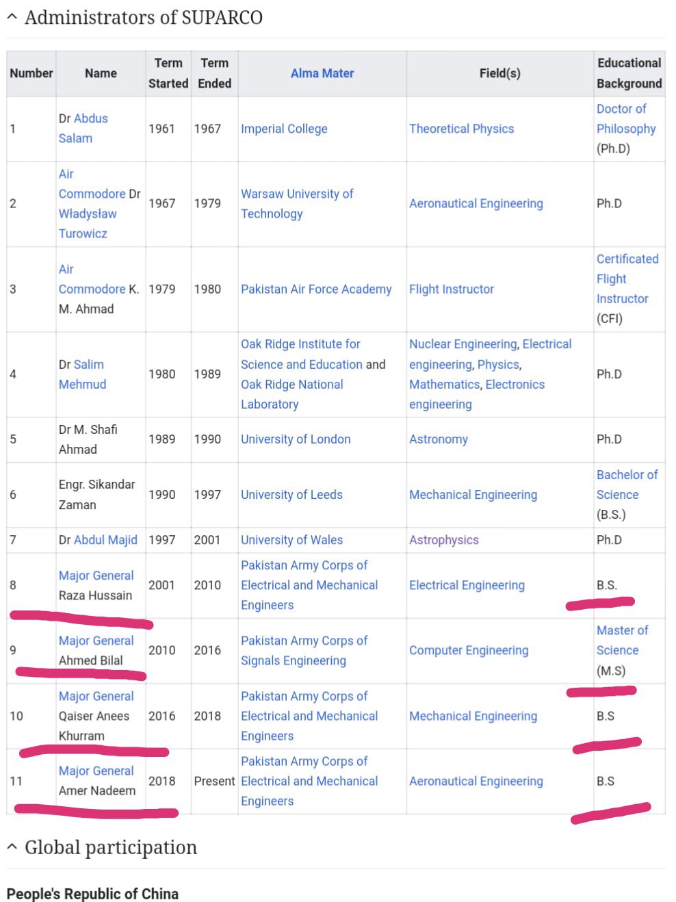Open Electrical and Mechanical Engineers link in row 10

(x=309, y=716)
